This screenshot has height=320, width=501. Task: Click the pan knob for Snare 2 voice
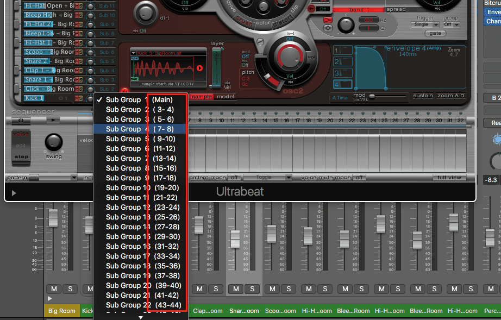[91, 61]
